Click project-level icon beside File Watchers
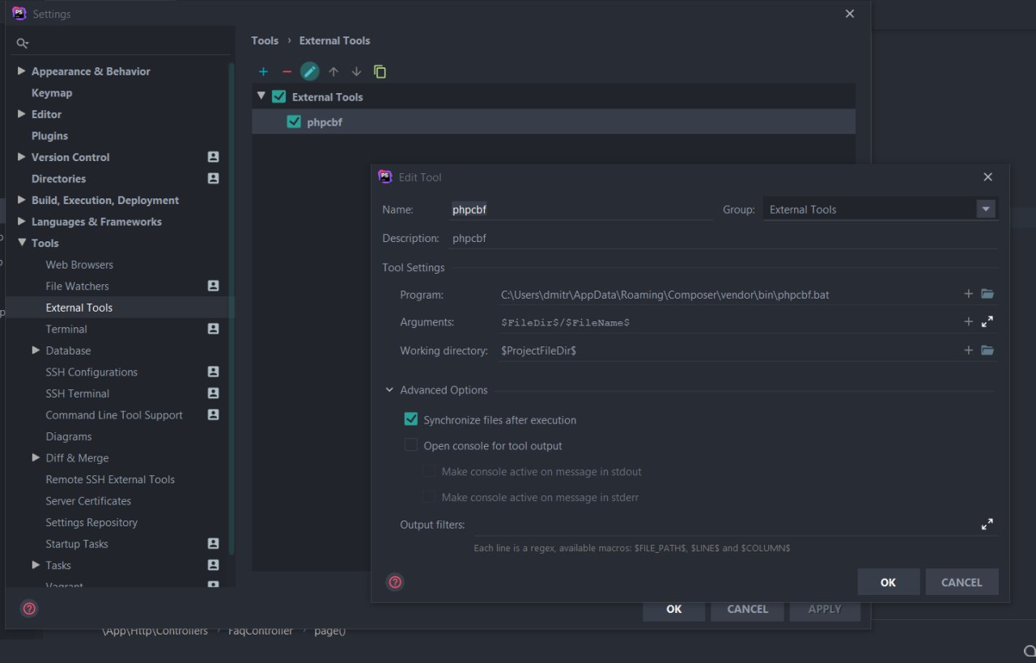 pos(213,286)
